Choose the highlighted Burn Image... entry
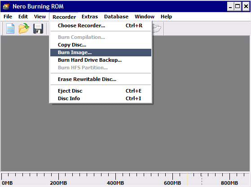 [101, 52]
